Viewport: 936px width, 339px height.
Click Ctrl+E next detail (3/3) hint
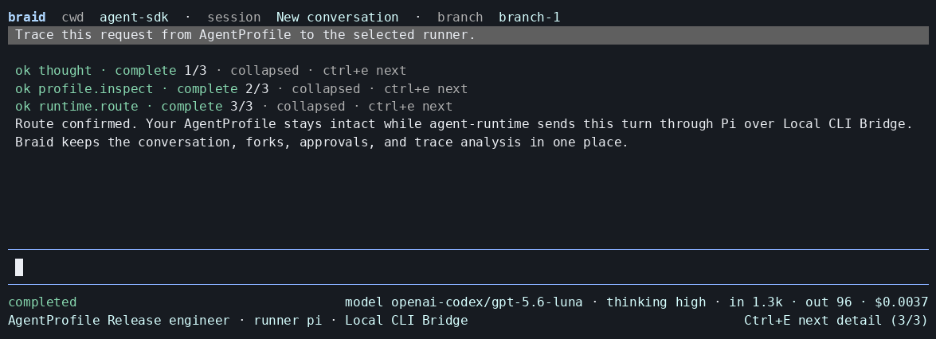(x=836, y=321)
